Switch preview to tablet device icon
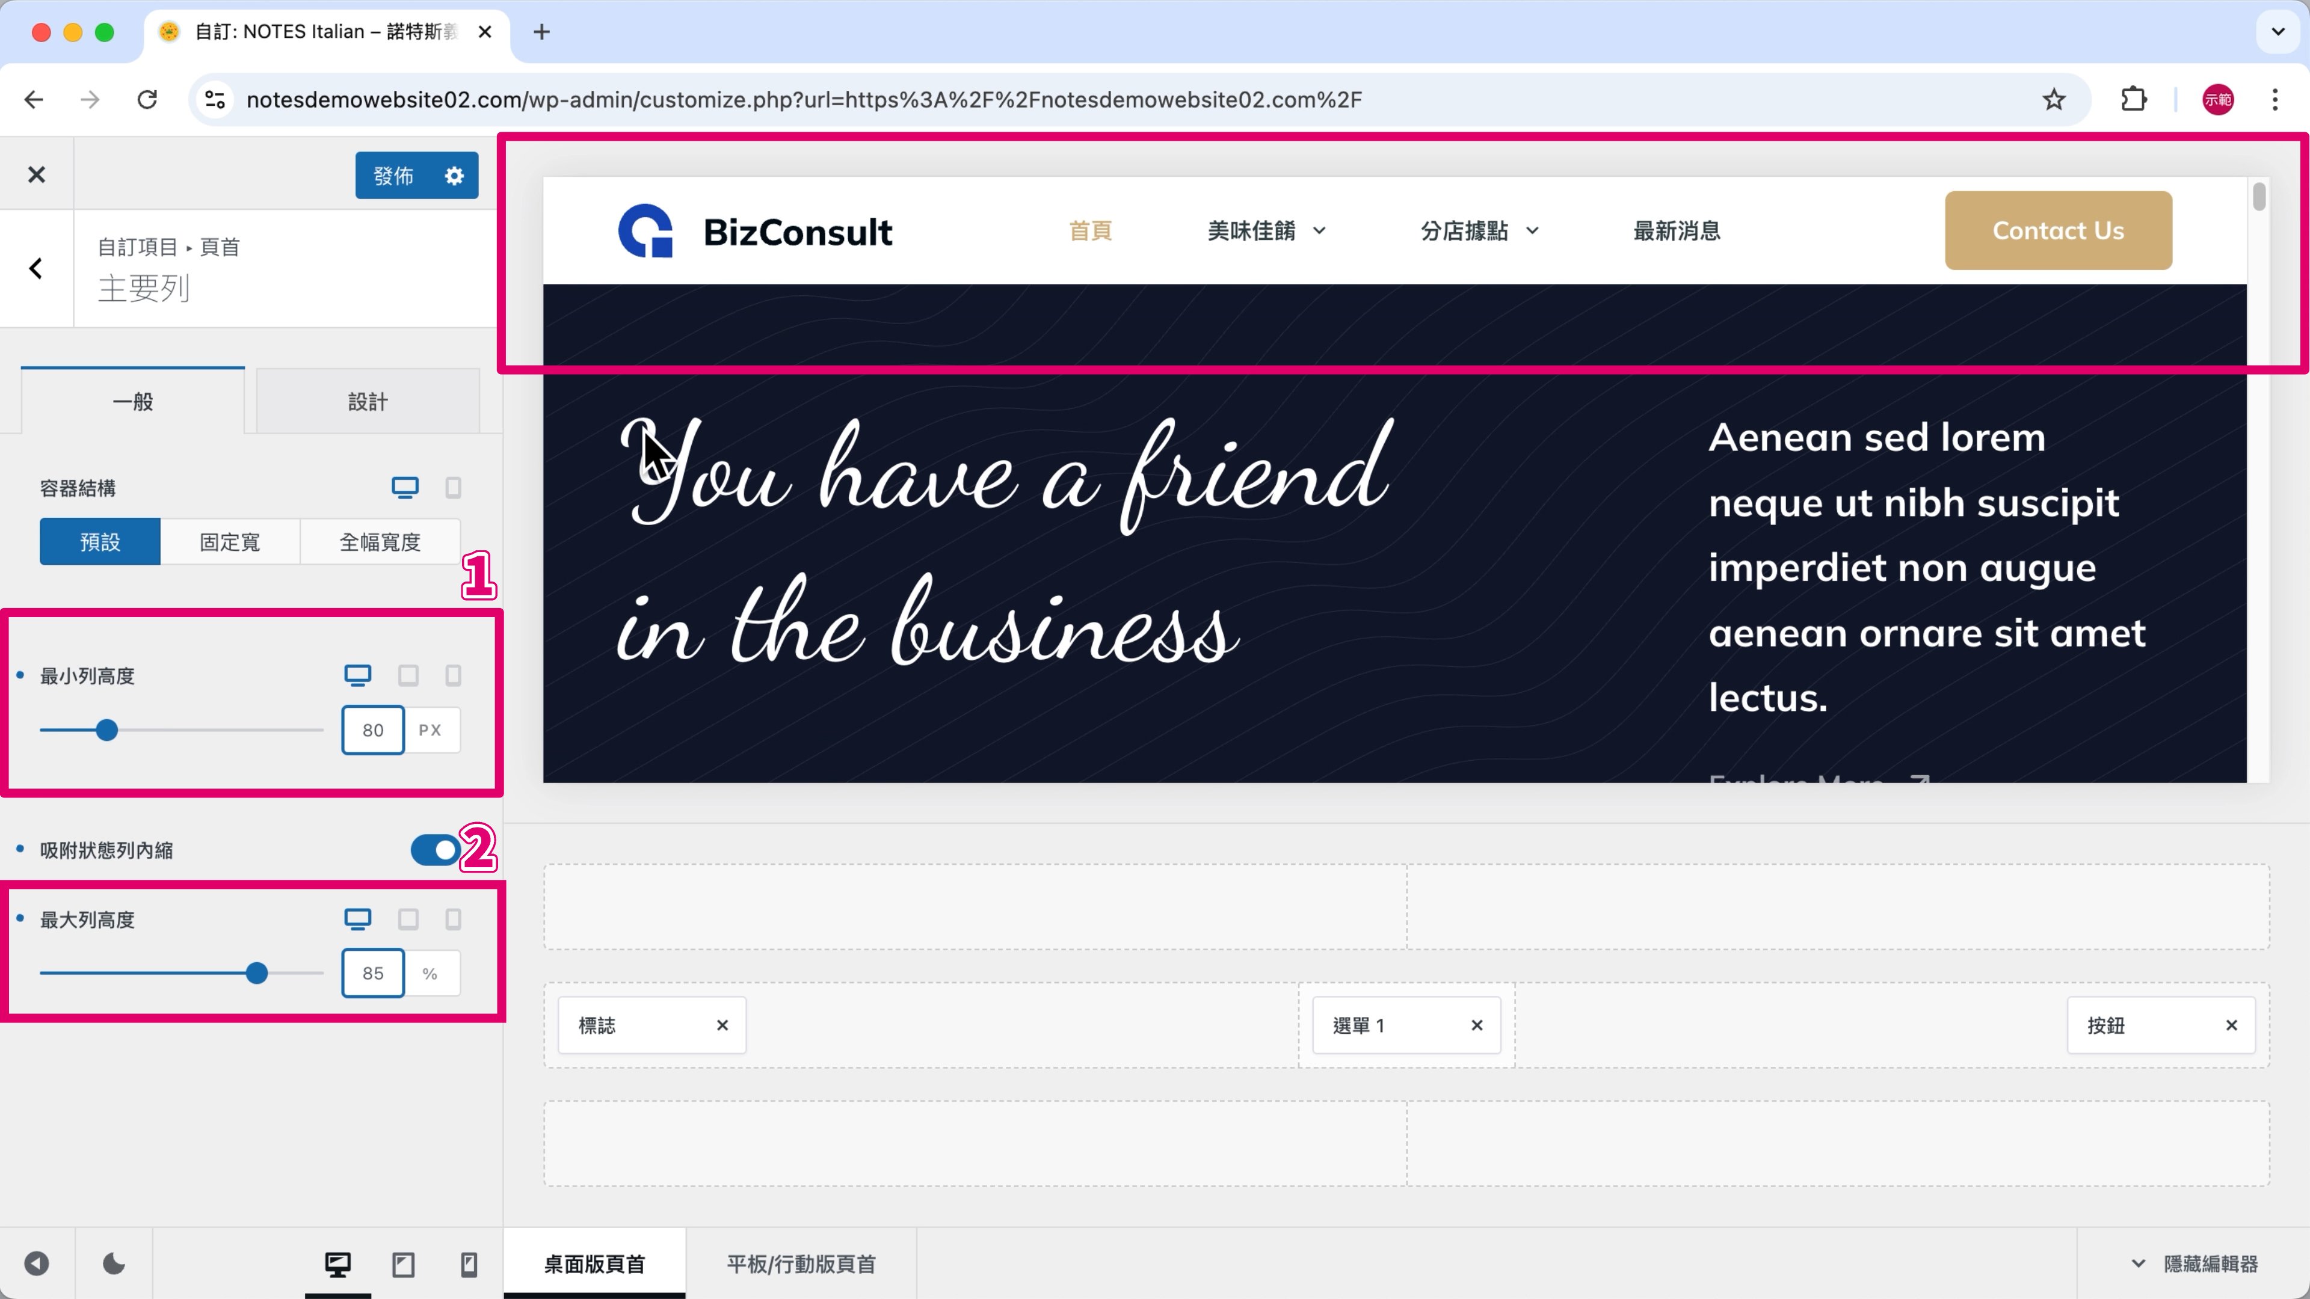 tap(404, 1264)
